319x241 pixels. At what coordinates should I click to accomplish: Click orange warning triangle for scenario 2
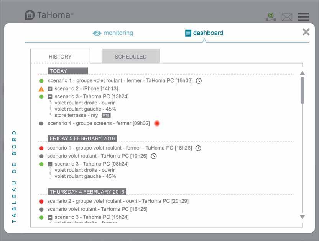pos(41,89)
